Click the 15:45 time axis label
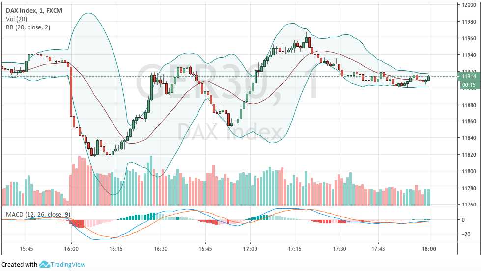 pos(27,249)
